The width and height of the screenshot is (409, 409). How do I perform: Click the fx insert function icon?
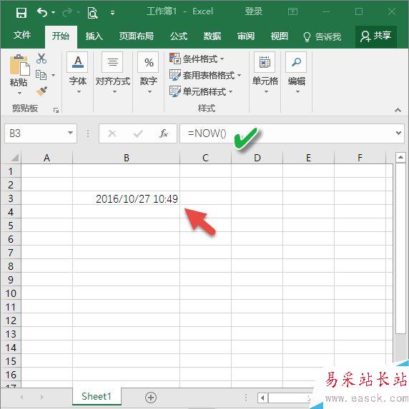(x=164, y=133)
